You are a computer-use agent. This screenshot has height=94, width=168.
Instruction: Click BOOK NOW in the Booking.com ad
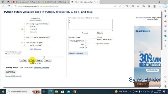click(x=153, y=70)
